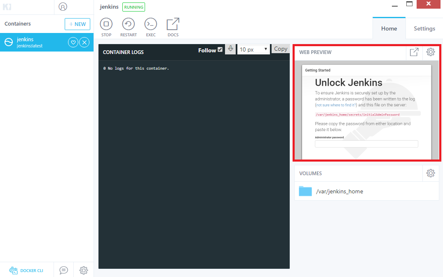
Task: Close the Kitematic window
Action: [428, 4]
